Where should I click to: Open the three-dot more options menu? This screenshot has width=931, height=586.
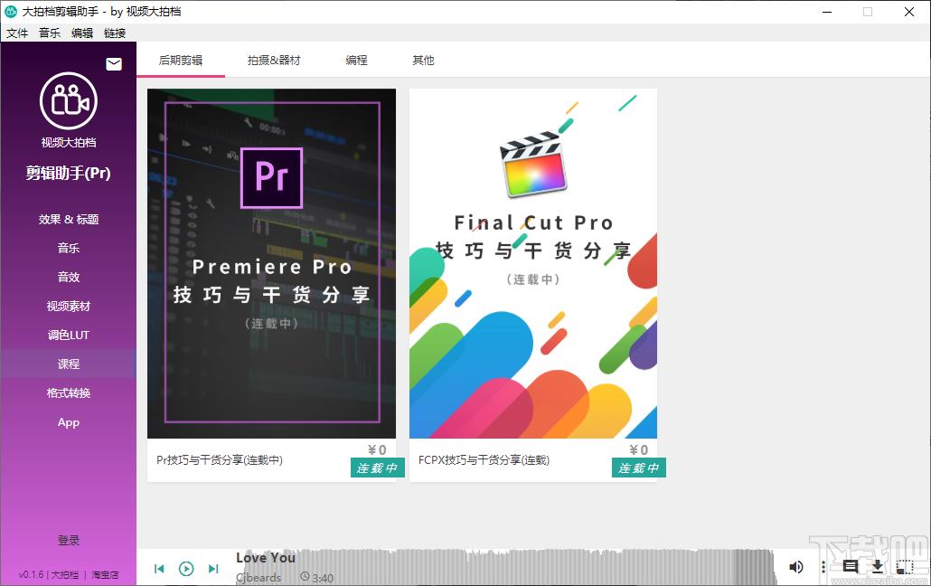(x=823, y=567)
